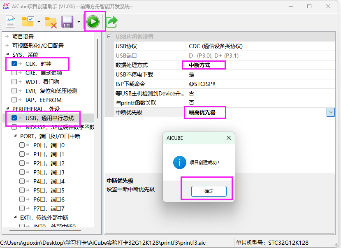The width and height of the screenshot is (341, 248).
Task: Collapse the SYS 系统 tree node
Action: click(8, 54)
